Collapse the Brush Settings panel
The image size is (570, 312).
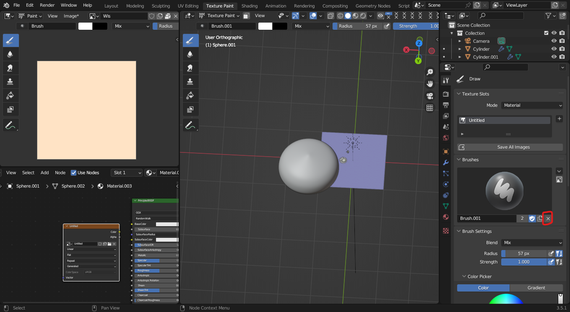459,231
